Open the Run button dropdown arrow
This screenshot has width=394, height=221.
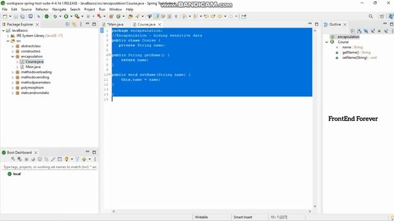click(71, 17)
